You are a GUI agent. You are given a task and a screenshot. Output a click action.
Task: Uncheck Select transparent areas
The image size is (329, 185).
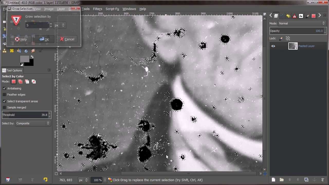pos(4,101)
